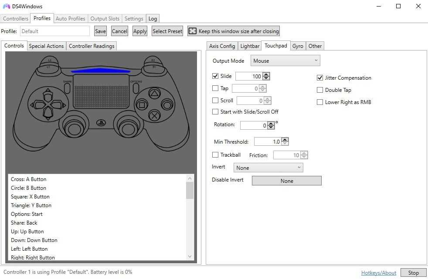Click the D-pad down arrow on controller
Image resolution: width=428 pixels, height=279 pixels.
48,113
